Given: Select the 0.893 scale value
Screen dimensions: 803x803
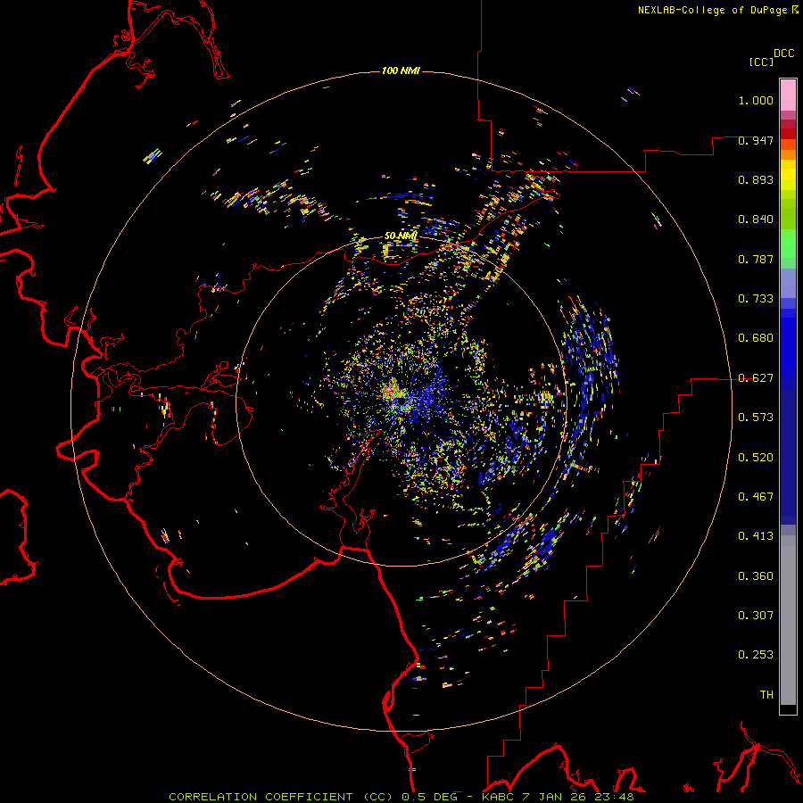Looking at the screenshot, I should pyautogui.click(x=756, y=179).
